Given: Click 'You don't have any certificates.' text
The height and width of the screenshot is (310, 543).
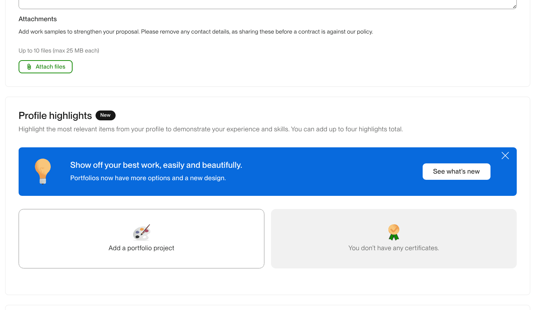Looking at the screenshot, I should click(393, 248).
